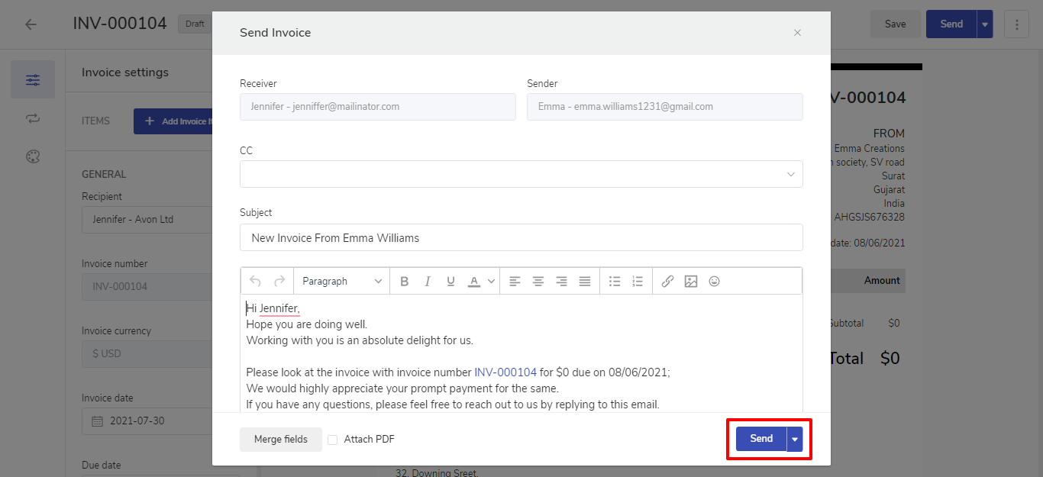Image resolution: width=1043 pixels, height=477 pixels.
Task: Expand the CC recipients dropdown
Action: tap(790, 175)
